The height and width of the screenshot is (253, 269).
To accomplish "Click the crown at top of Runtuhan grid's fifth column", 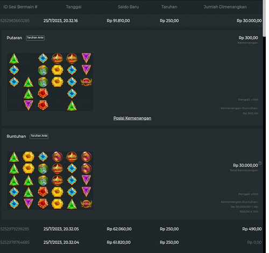I will coord(72,157).
